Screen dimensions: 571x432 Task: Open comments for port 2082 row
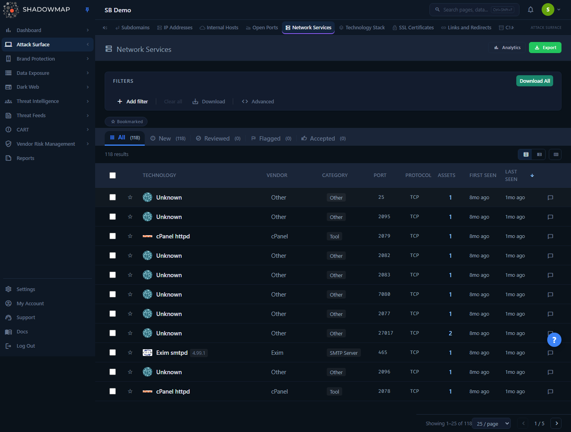click(550, 256)
